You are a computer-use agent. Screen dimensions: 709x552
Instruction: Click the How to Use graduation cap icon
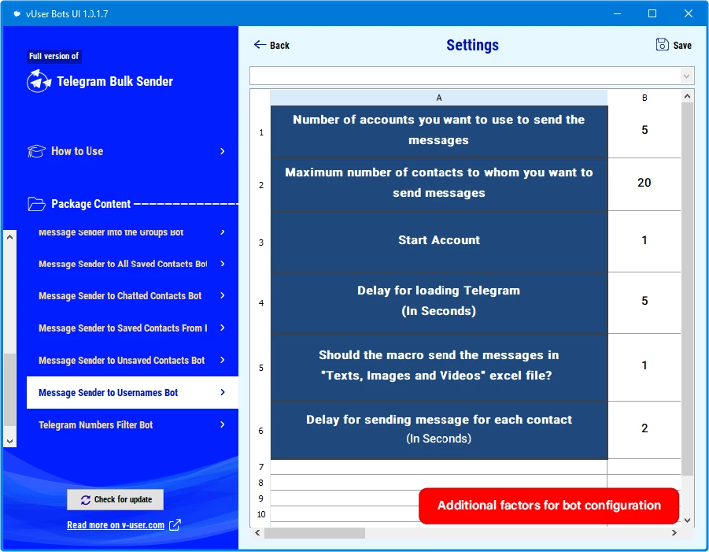pyautogui.click(x=36, y=151)
